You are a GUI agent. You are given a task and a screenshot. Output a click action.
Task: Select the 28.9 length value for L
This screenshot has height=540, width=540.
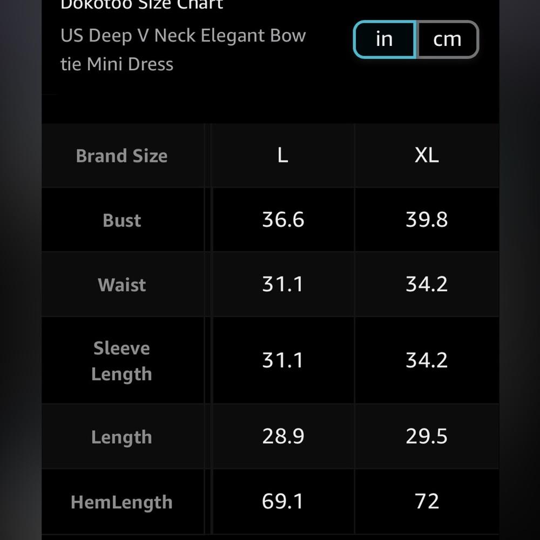tap(283, 436)
